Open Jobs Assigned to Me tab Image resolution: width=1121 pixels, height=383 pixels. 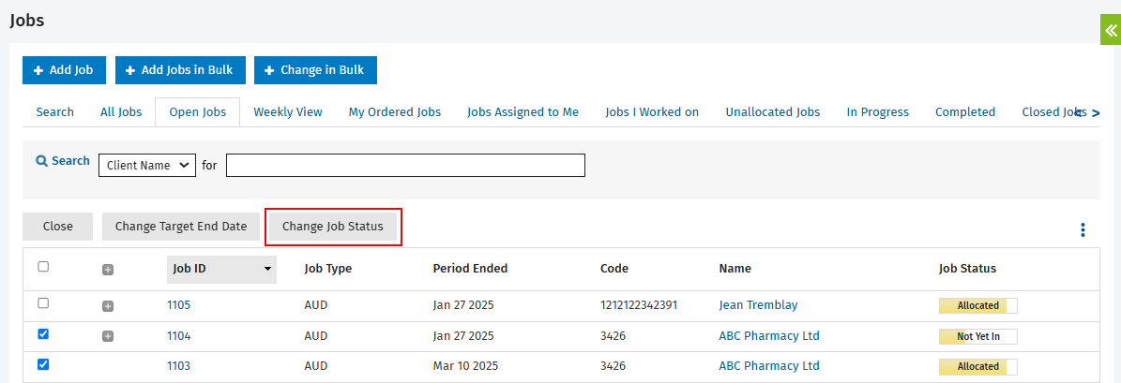coord(523,112)
